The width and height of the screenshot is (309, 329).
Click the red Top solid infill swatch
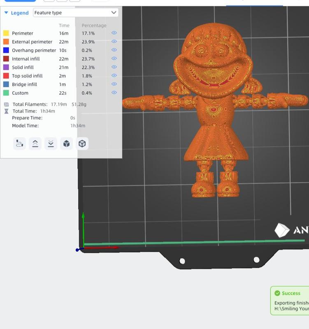6,76
